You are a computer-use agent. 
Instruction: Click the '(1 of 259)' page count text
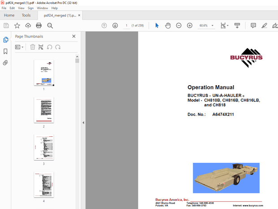138,26
